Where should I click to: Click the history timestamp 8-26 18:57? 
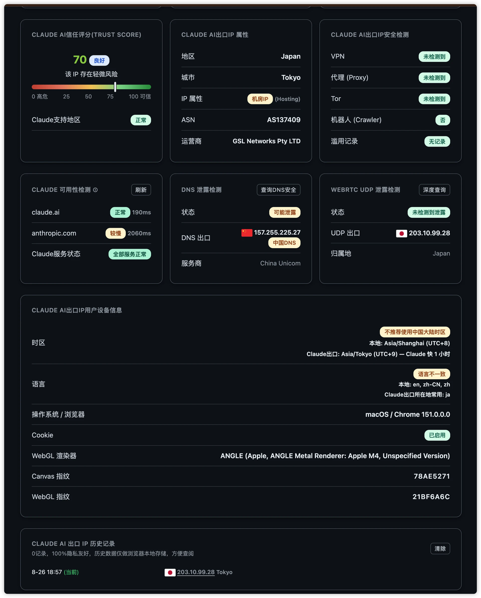(47, 572)
